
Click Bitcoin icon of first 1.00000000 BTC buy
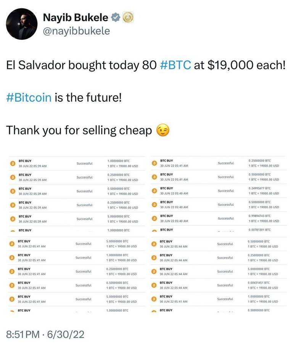(13, 163)
